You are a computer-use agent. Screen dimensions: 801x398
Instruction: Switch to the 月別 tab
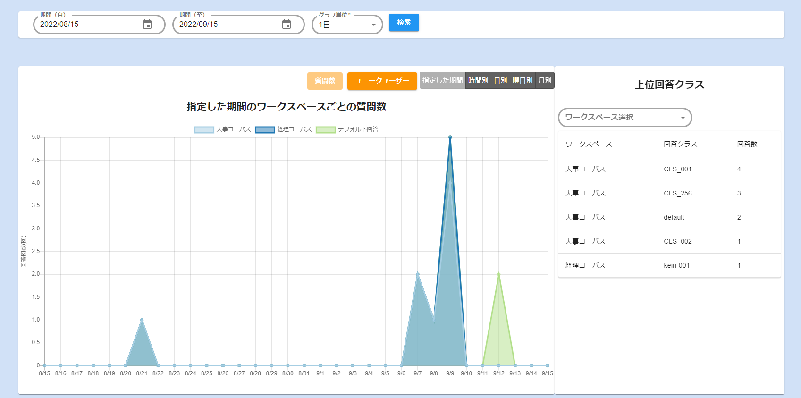pyautogui.click(x=545, y=81)
